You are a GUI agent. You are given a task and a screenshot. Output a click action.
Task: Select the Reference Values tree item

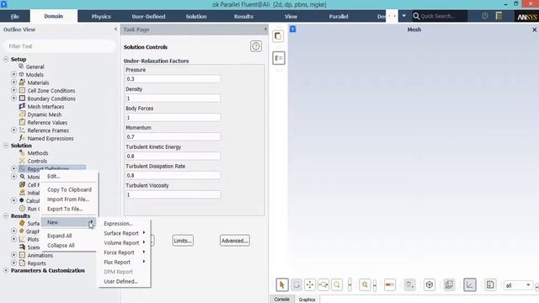47,122
